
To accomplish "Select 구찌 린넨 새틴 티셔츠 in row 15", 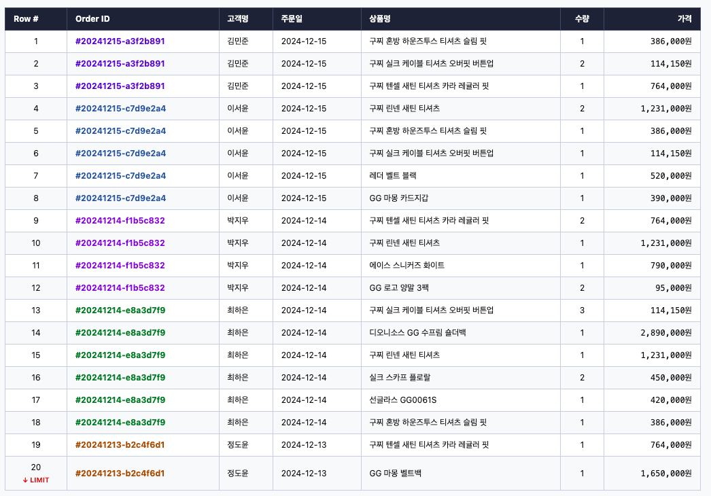I will tap(404, 355).
